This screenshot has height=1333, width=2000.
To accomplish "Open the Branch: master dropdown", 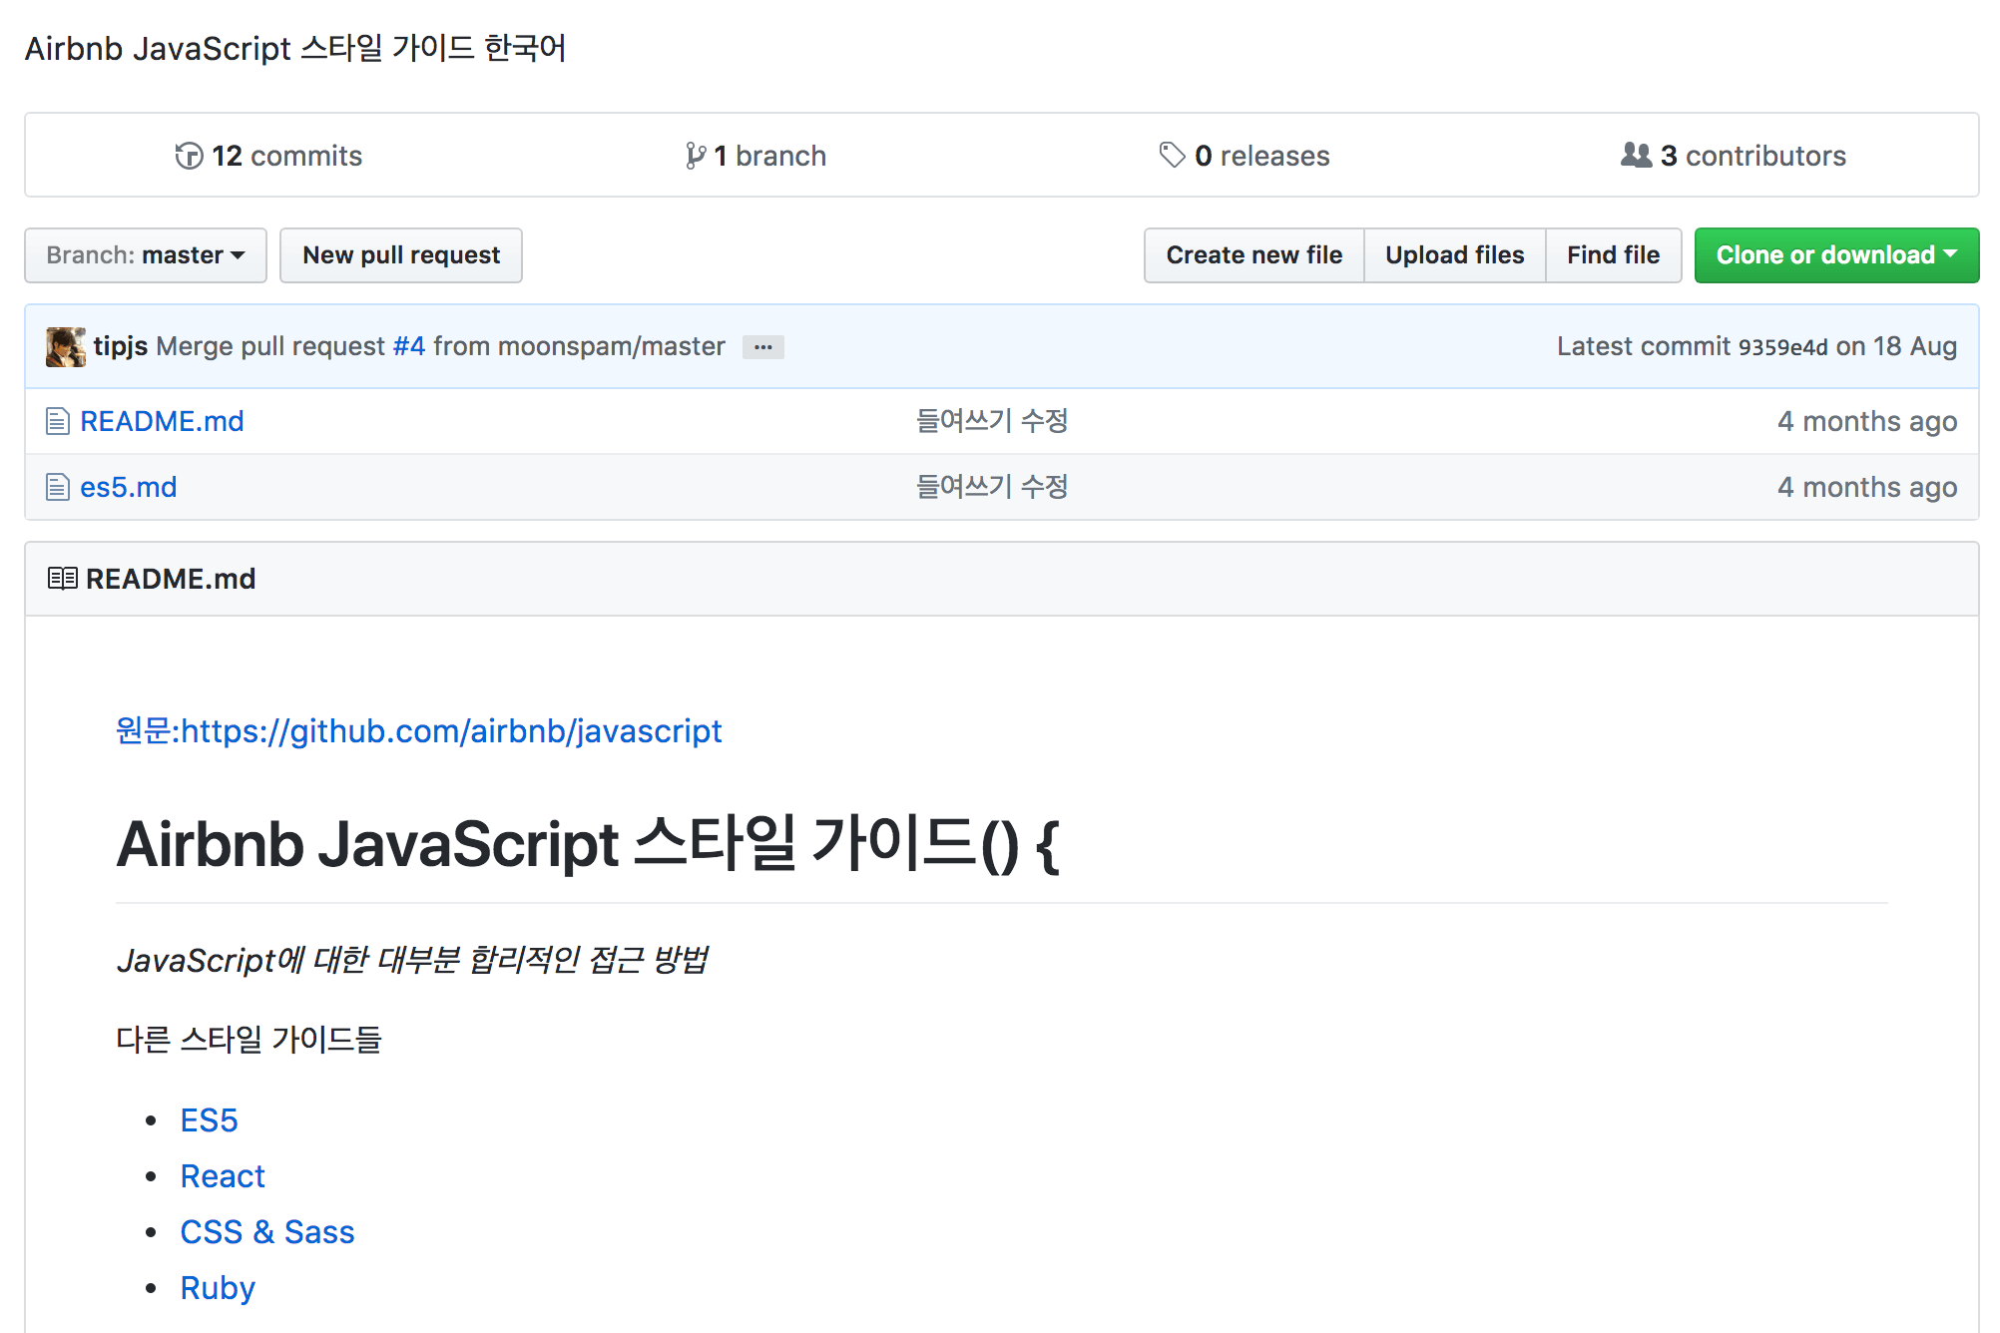I will tap(146, 255).
